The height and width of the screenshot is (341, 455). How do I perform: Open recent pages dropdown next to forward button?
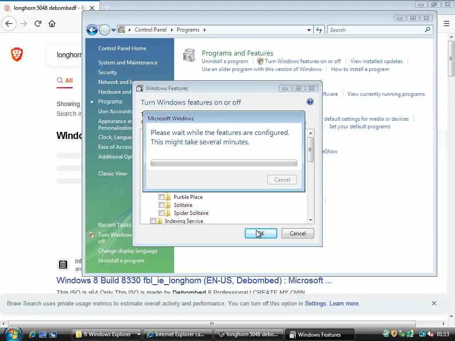[x=113, y=30]
